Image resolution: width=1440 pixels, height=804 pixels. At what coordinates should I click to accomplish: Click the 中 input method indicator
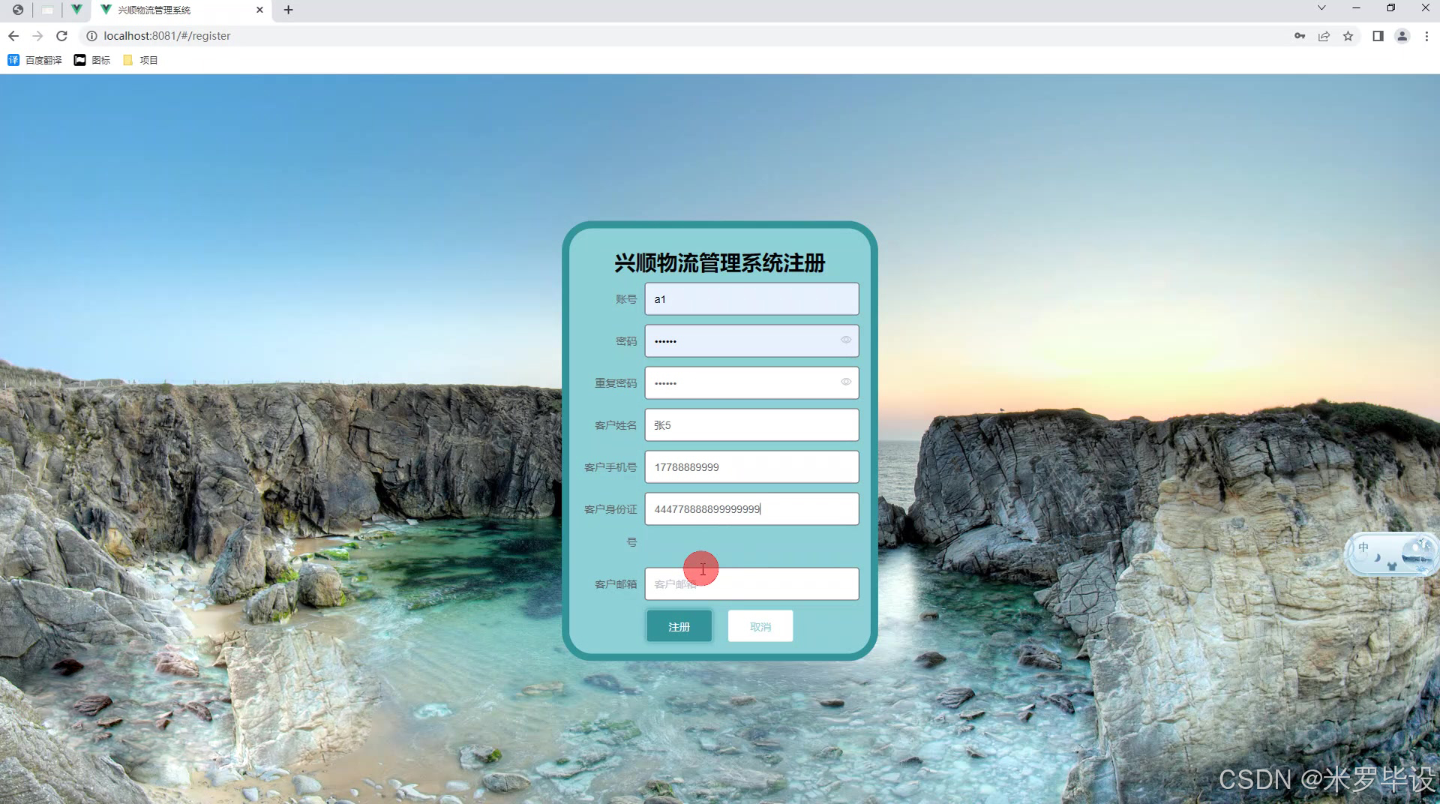[x=1363, y=547]
